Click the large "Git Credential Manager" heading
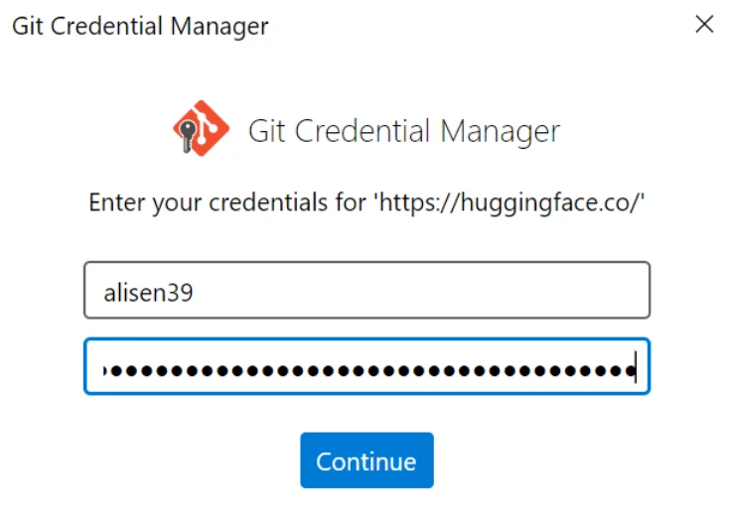733x521 pixels. 403,131
